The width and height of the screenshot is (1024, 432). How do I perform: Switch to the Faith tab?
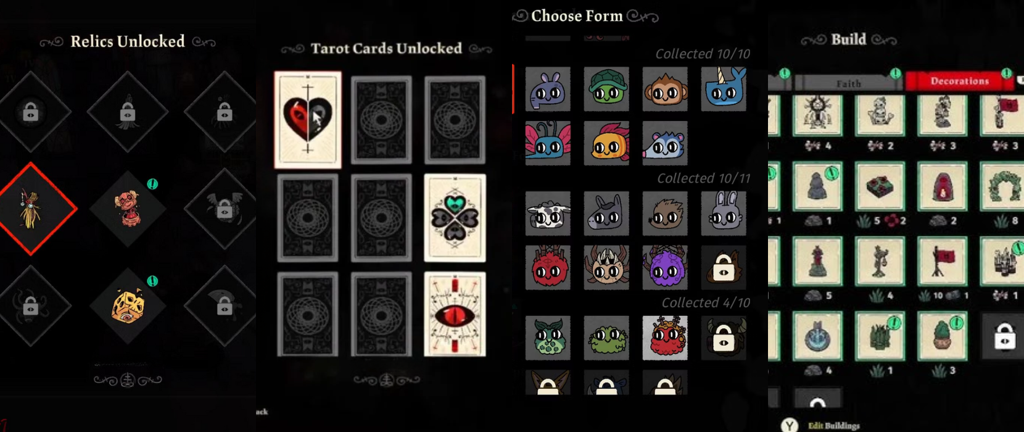pos(848,83)
